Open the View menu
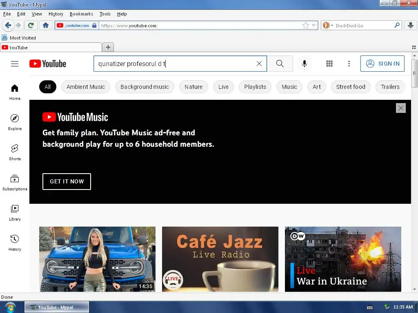The width and height of the screenshot is (418, 313). tap(37, 14)
